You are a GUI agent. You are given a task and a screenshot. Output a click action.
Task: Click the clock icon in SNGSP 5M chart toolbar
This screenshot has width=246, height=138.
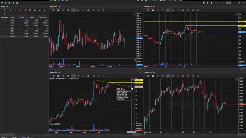[63, 10]
